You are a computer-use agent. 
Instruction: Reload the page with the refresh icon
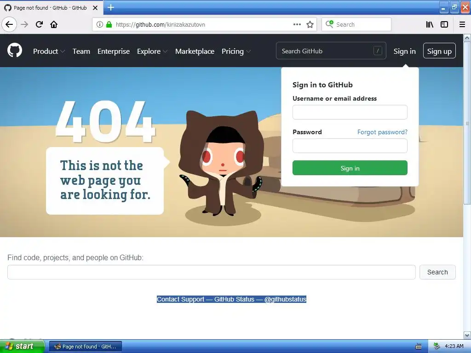tap(39, 24)
